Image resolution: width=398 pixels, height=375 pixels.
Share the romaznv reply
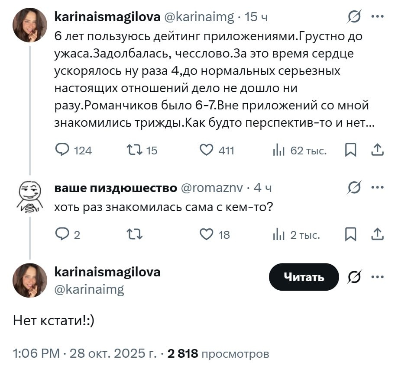click(377, 234)
